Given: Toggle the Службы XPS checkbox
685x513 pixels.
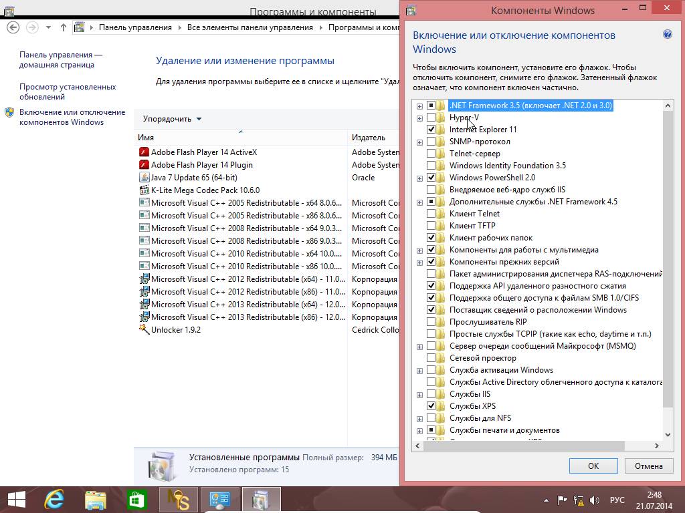Looking at the screenshot, I should tap(431, 406).
